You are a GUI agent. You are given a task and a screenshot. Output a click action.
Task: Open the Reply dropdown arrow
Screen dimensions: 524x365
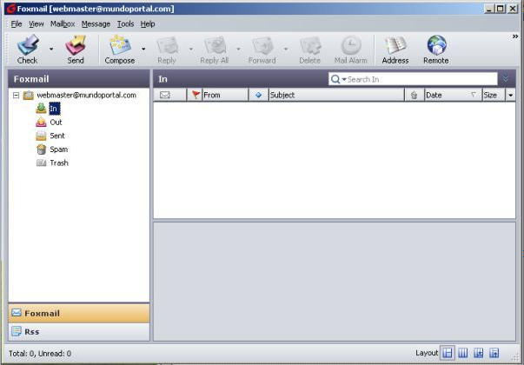pos(191,49)
